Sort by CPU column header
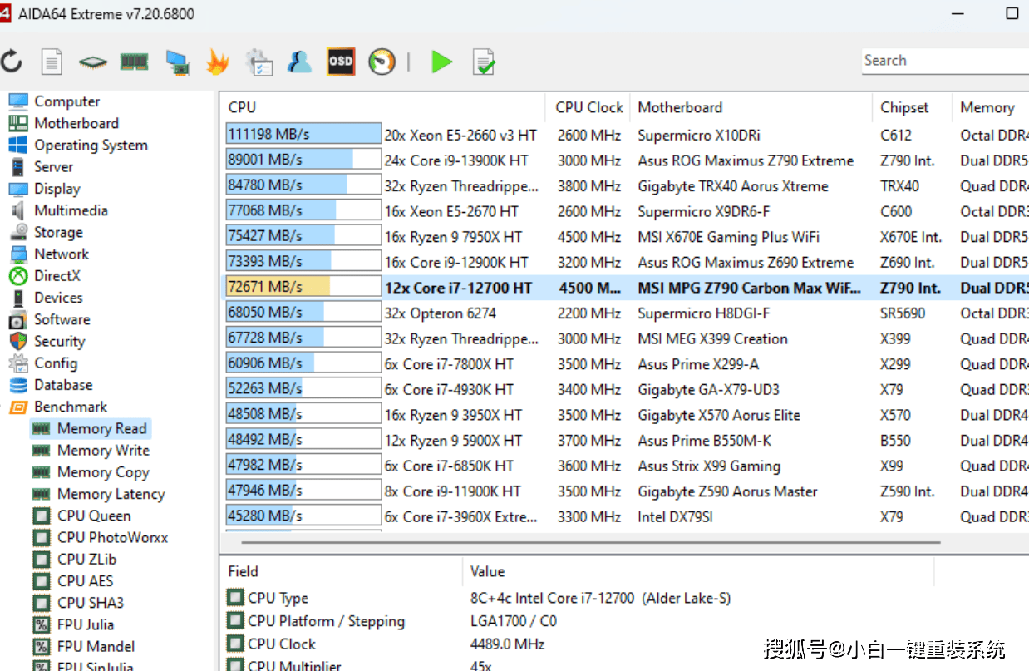 (384, 107)
